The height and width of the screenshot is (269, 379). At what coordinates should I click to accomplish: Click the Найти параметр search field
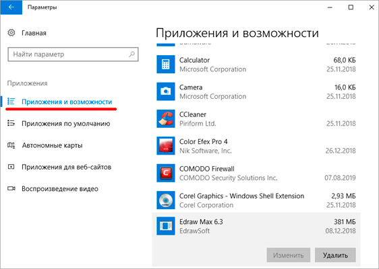73,54
